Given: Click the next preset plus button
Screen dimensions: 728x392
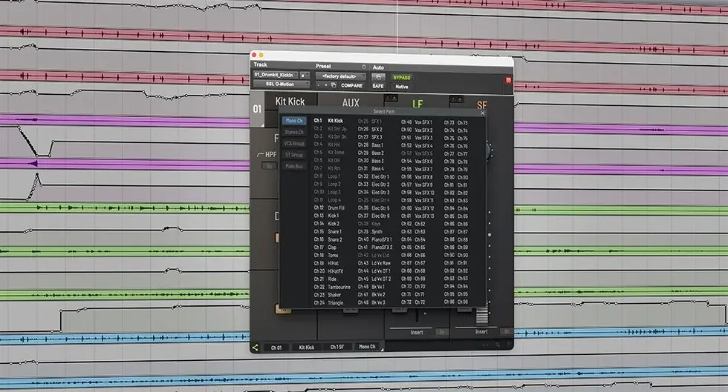Looking at the screenshot, I should 326,85.
